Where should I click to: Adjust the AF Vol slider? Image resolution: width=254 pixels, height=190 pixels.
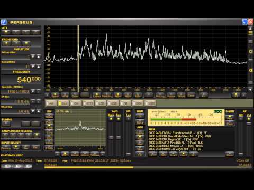pyautogui.click(x=249, y=123)
